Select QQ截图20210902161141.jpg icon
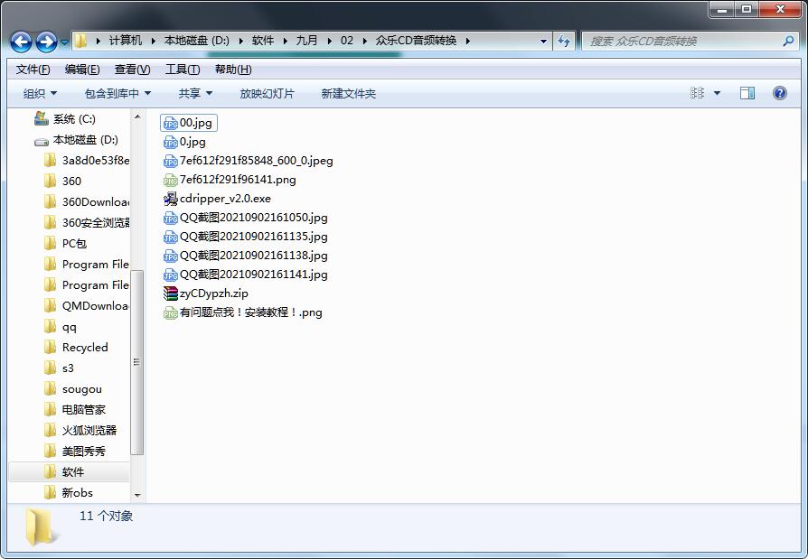This screenshot has height=559, width=808. coord(171,275)
